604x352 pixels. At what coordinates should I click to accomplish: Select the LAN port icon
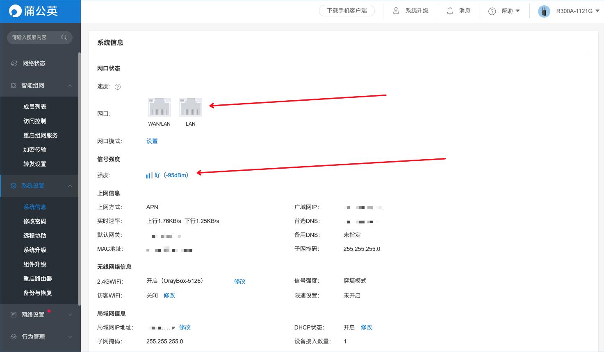coord(190,107)
